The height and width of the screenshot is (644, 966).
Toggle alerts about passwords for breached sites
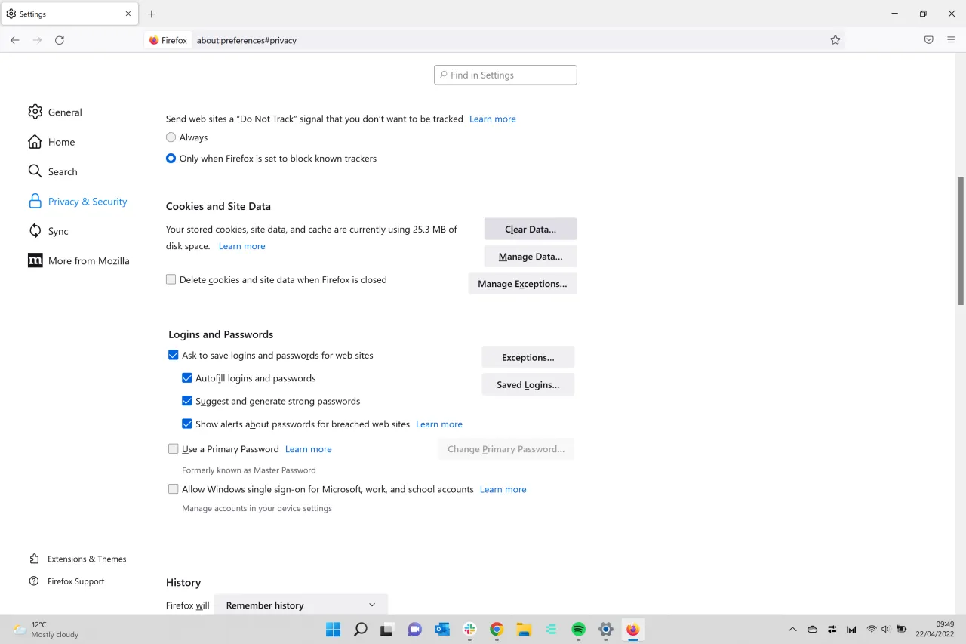[187, 424]
